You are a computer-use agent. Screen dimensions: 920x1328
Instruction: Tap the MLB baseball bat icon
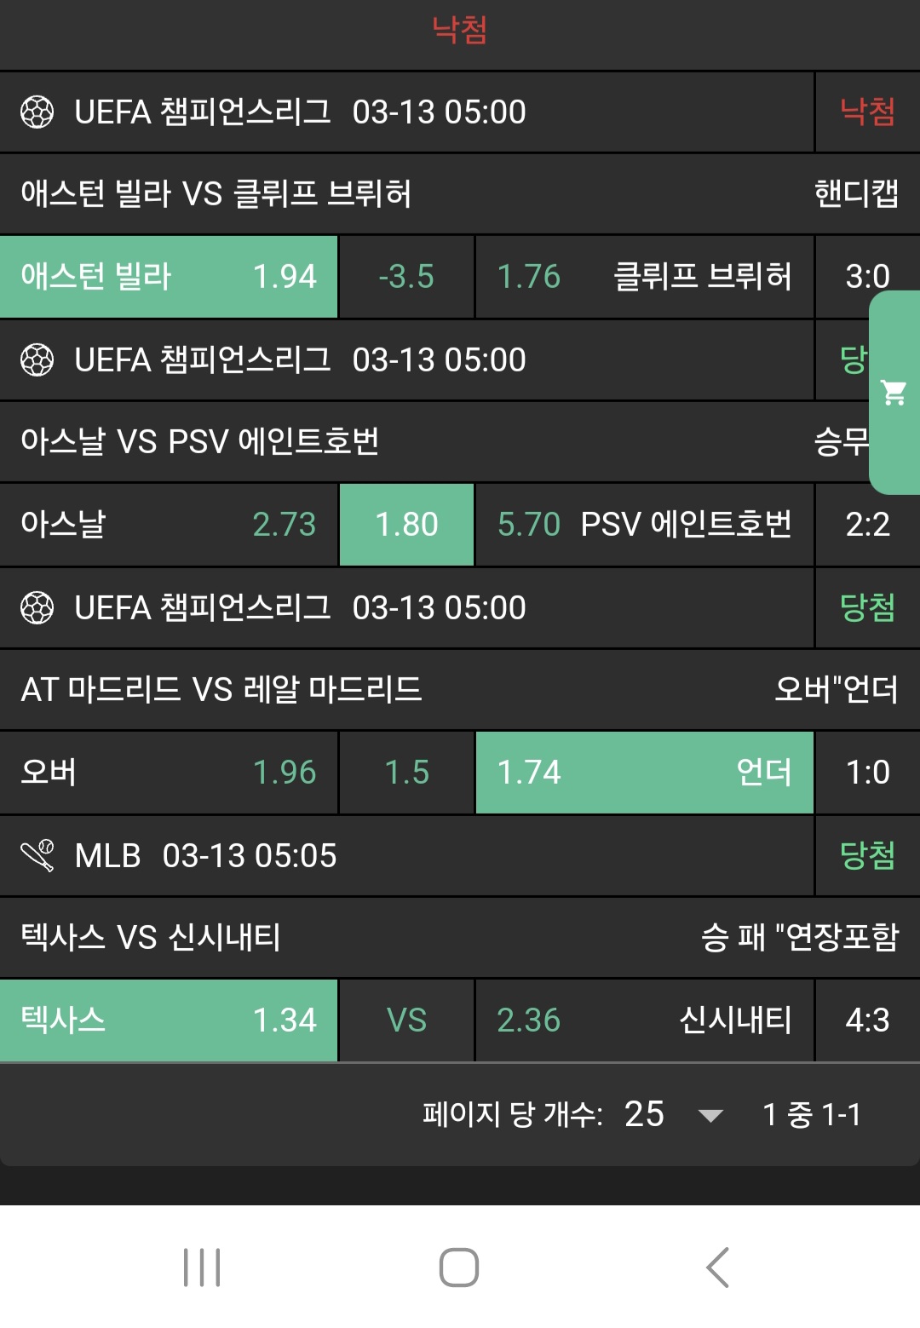[x=37, y=856]
